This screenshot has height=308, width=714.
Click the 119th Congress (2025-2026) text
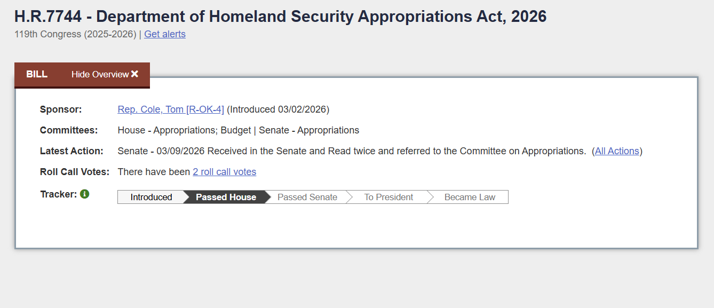click(75, 34)
